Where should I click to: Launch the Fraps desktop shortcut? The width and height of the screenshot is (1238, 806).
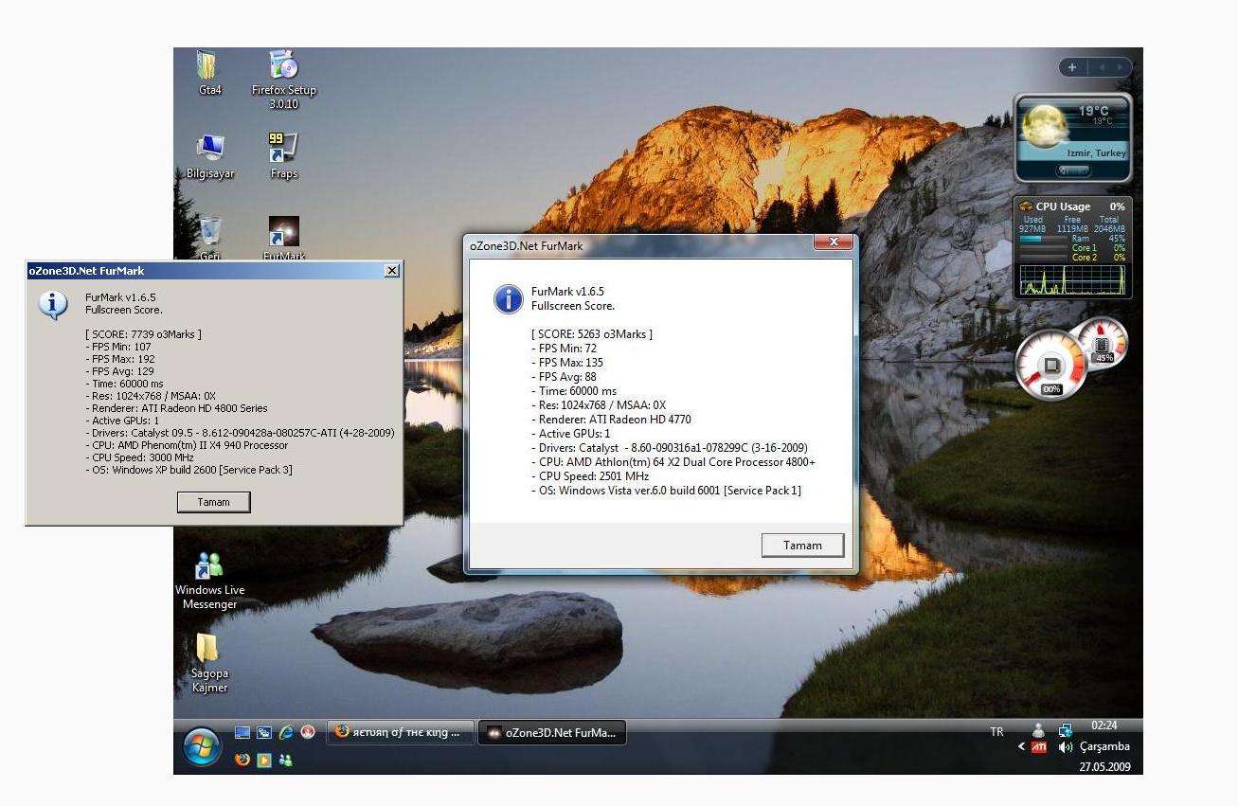click(x=283, y=156)
